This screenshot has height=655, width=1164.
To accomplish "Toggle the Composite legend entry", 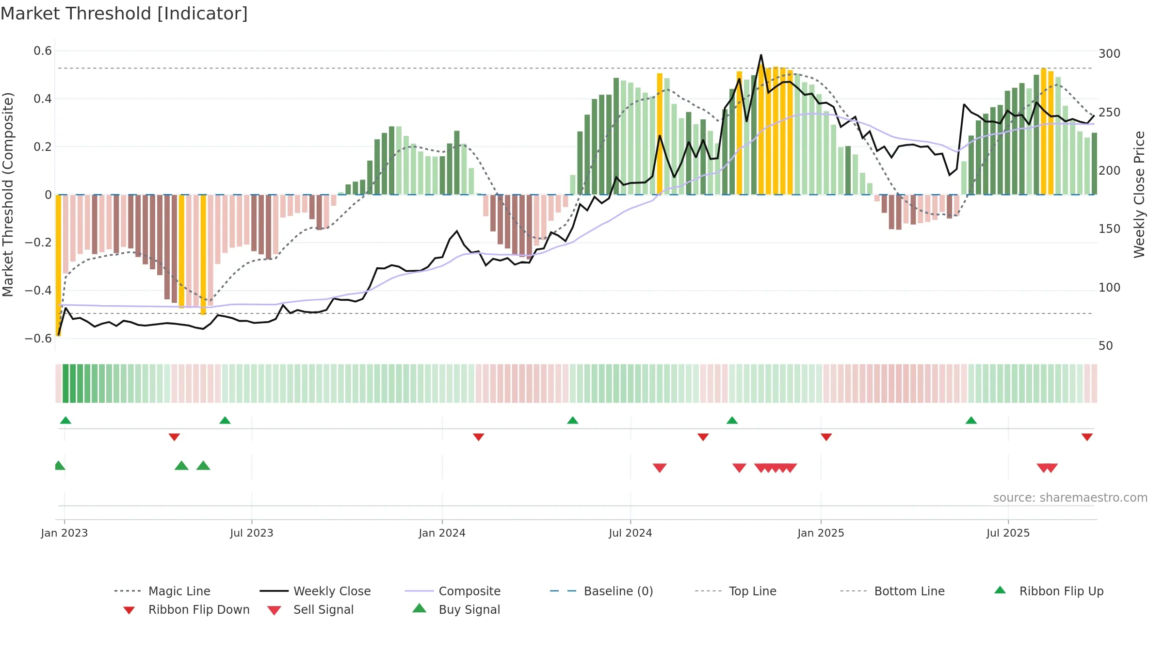I will click(x=453, y=591).
